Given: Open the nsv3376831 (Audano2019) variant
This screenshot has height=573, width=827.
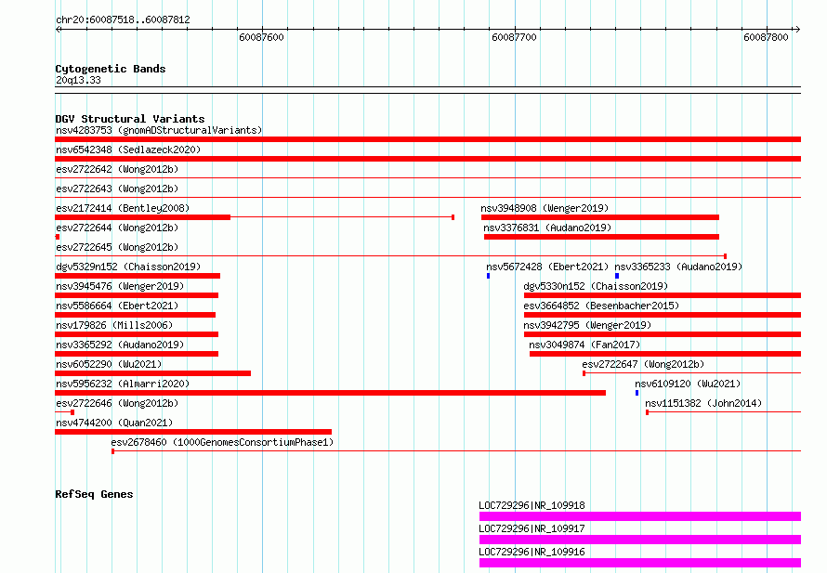Looking at the screenshot, I should coord(547,228).
